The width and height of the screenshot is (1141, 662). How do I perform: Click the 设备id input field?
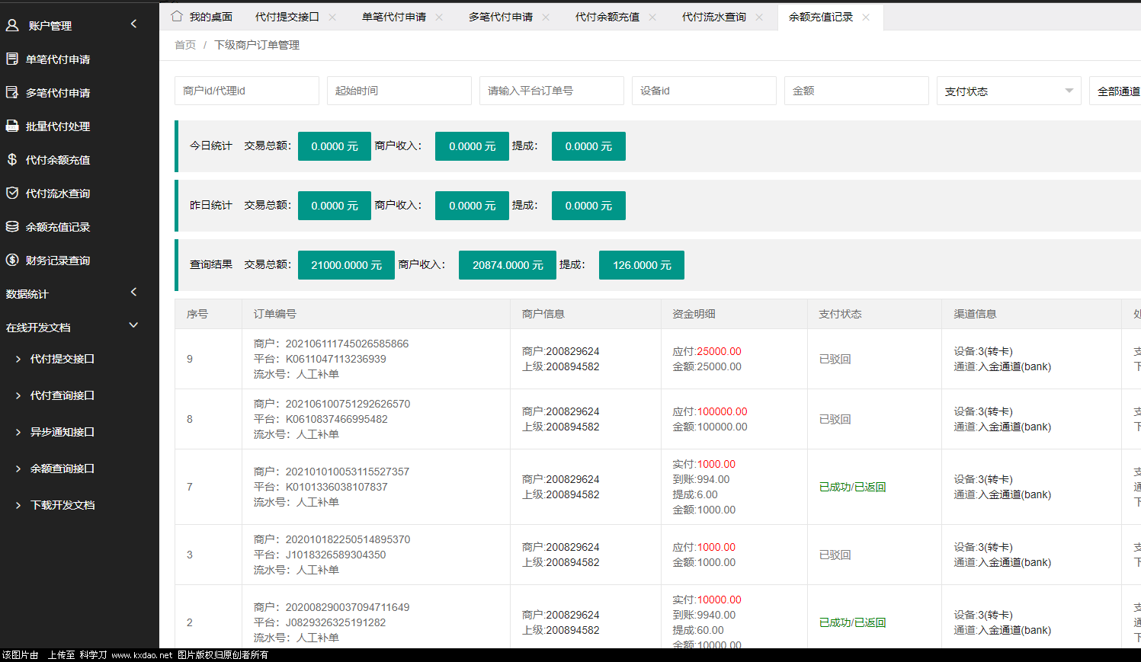click(x=704, y=91)
